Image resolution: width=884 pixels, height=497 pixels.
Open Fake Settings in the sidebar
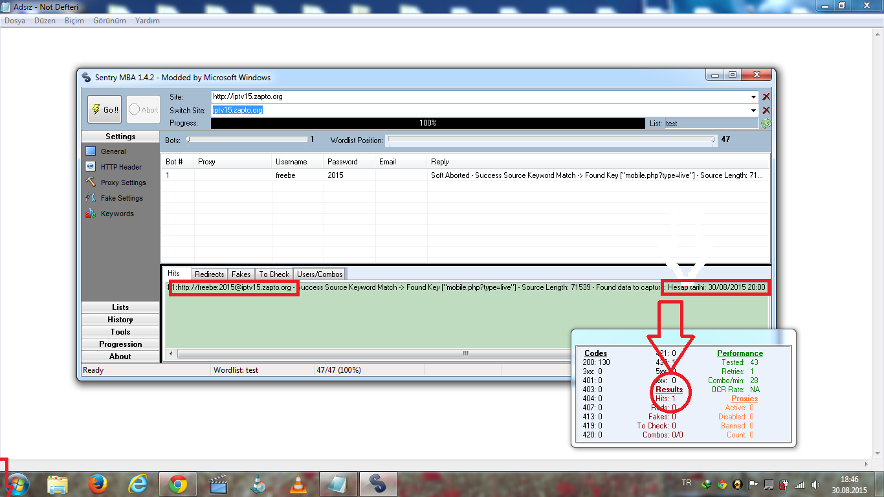pyautogui.click(x=122, y=198)
